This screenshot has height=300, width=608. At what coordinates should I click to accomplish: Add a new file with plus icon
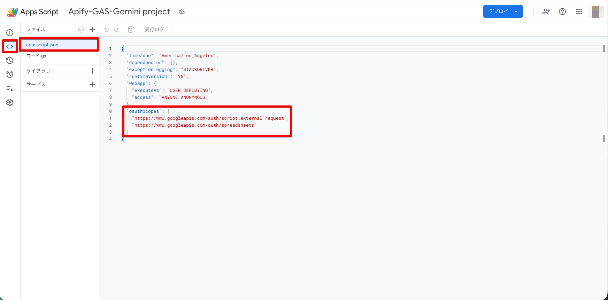[92, 30]
